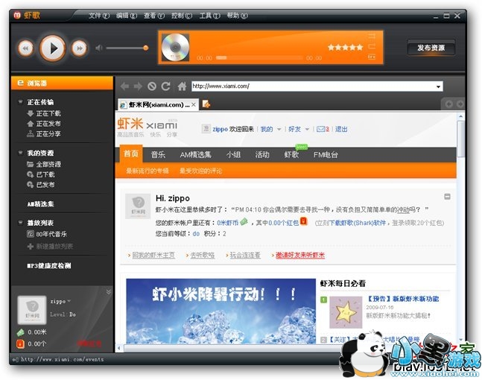Rate the track with five stars
The width and height of the screenshot is (482, 380).
coord(345,47)
